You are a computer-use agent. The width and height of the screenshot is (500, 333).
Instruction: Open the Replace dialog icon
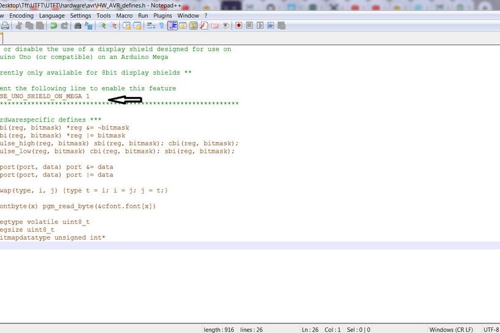88,26
